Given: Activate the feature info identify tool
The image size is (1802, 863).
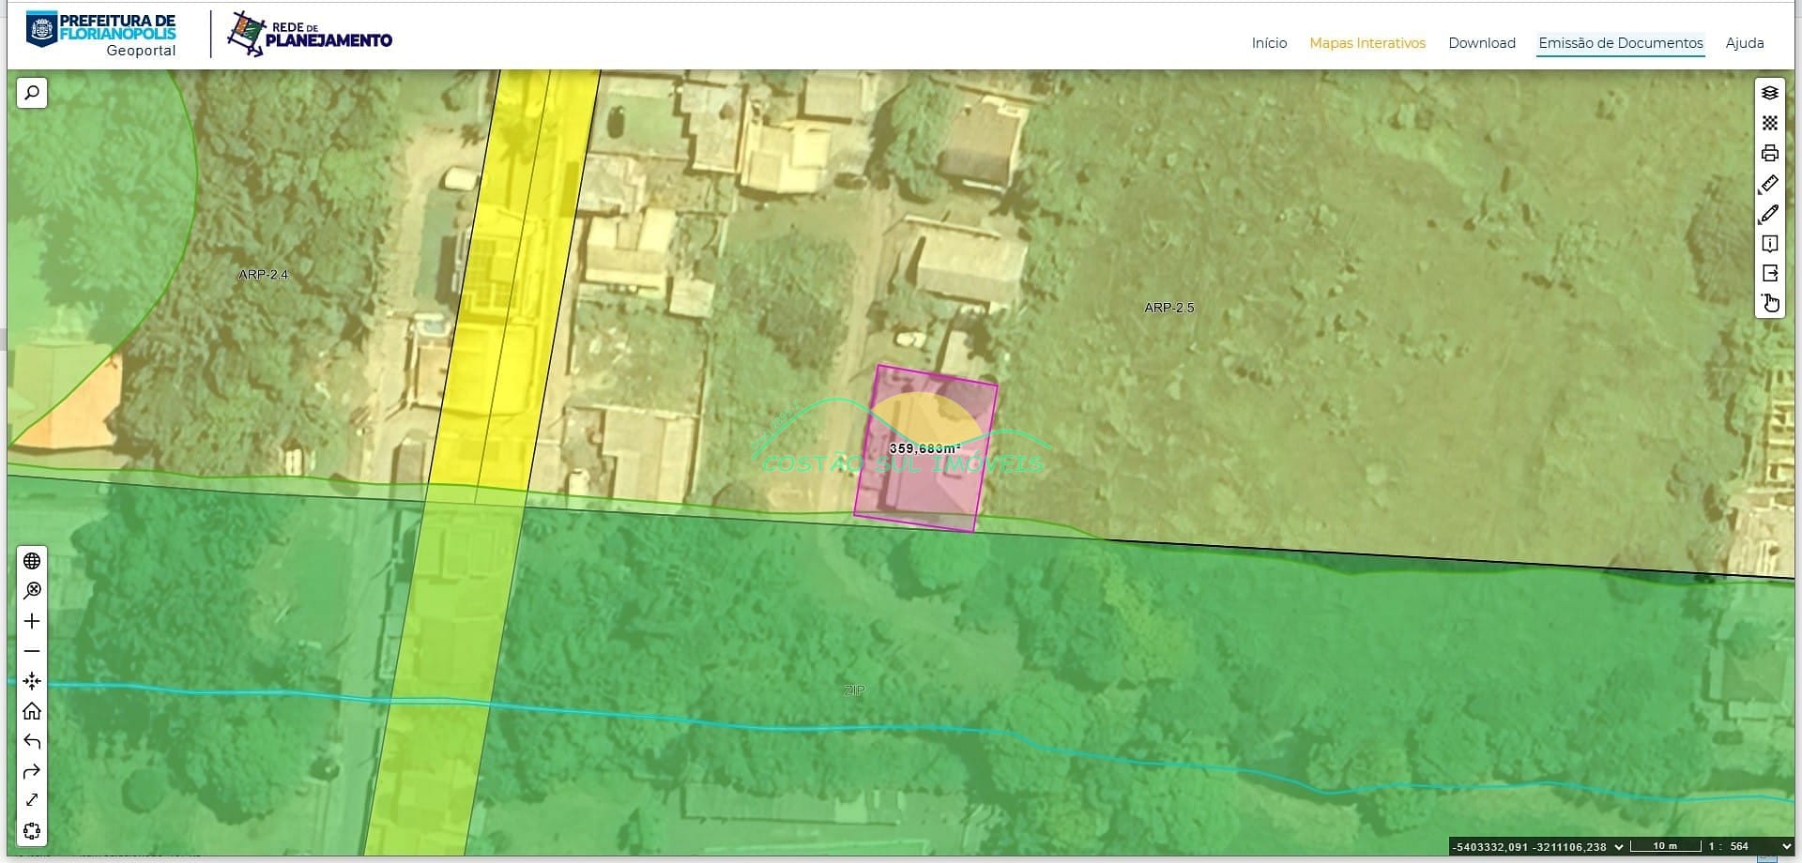Looking at the screenshot, I should 1769,244.
